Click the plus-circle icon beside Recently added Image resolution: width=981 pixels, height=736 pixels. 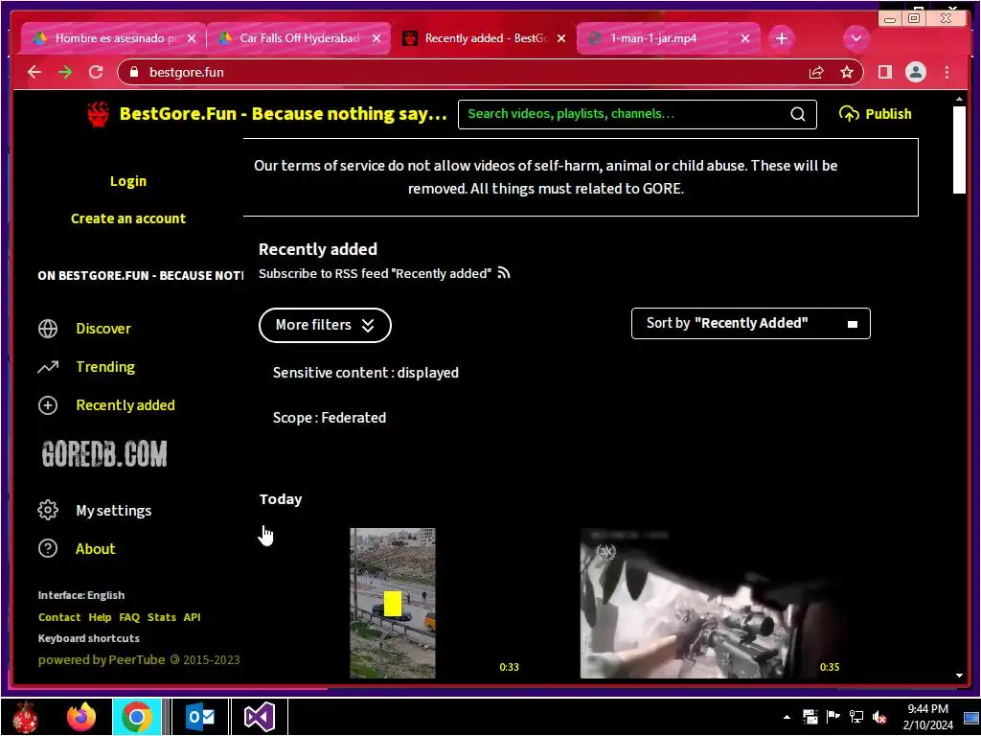point(48,405)
